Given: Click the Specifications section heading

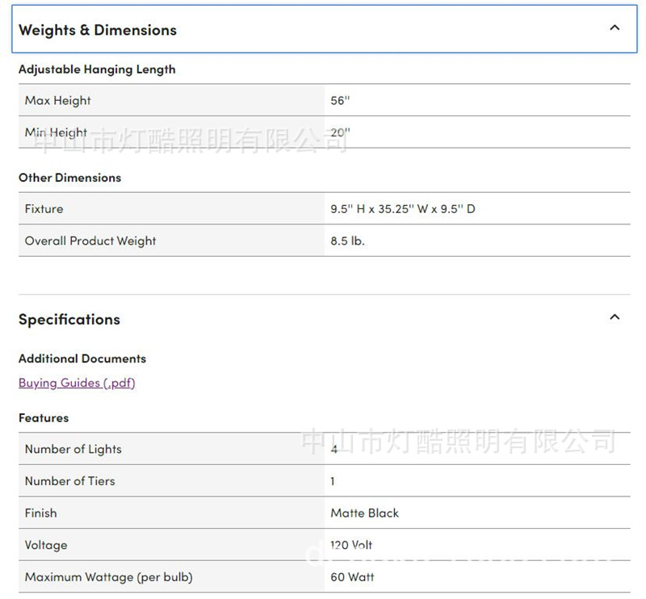Looking at the screenshot, I should click(69, 319).
